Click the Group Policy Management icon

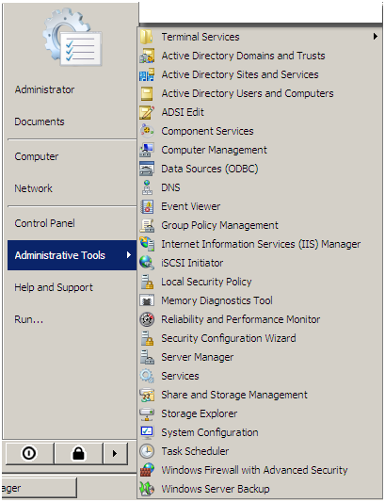(147, 225)
